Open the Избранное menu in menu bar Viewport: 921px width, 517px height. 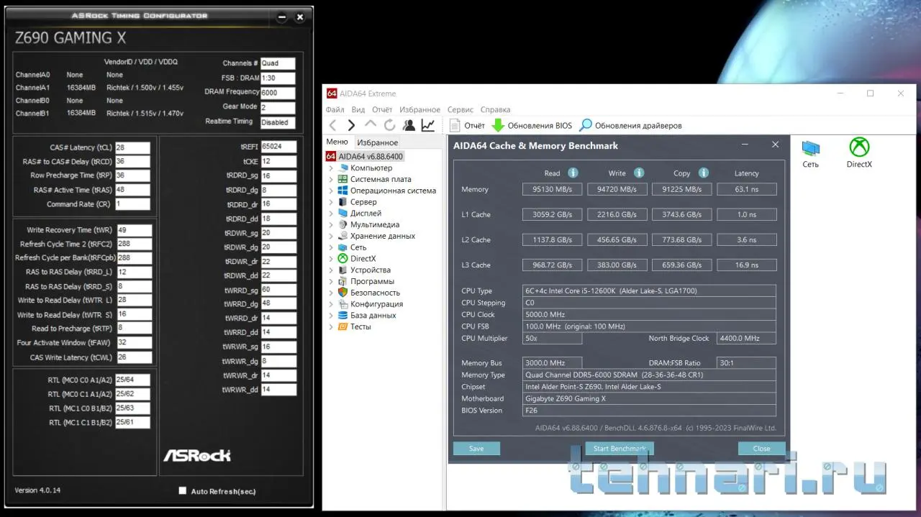[419, 109]
